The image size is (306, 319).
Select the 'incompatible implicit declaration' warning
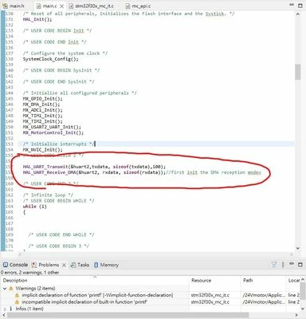pos(84,302)
